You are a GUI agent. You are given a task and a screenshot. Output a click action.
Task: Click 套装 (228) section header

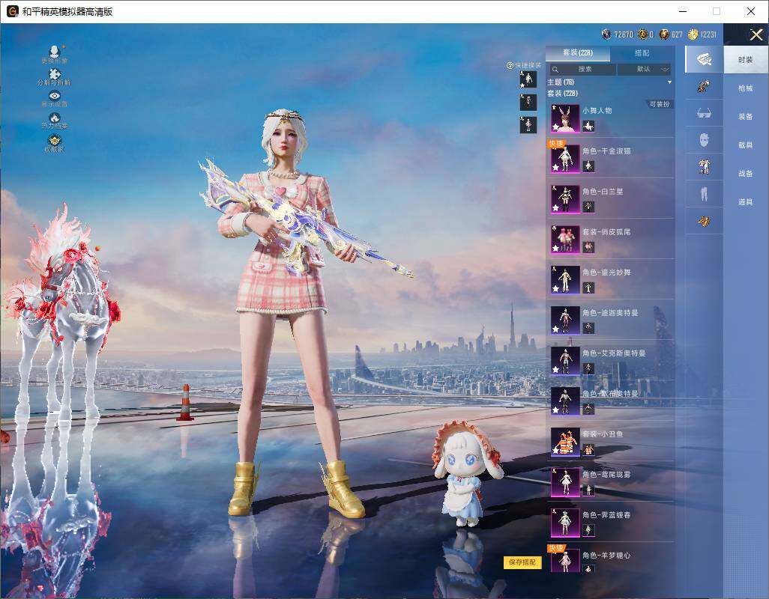(563, 93)
